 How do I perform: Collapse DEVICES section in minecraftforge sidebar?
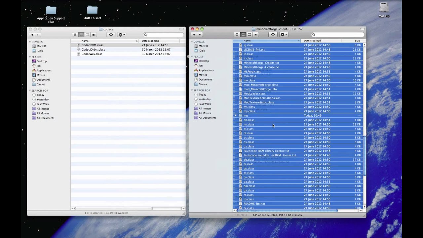tap(192, 42)
